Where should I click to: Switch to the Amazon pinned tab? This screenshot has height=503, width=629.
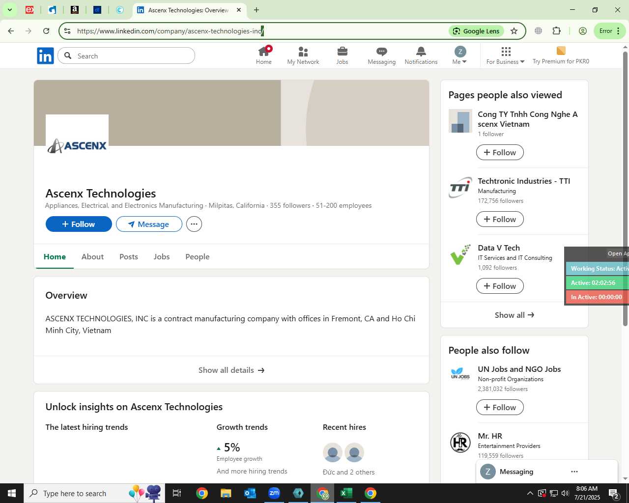click(75, 10)
